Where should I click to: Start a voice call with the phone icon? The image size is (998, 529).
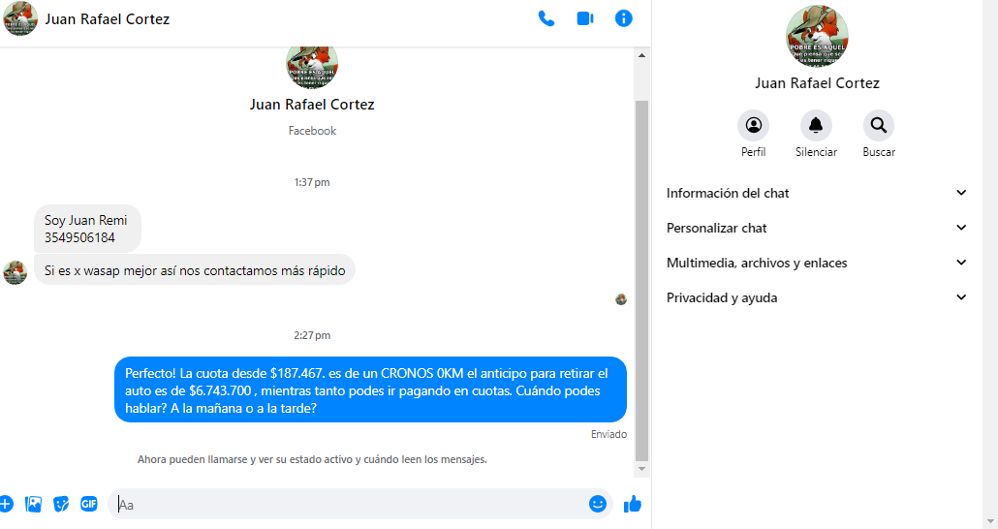(x=546, y=18)
